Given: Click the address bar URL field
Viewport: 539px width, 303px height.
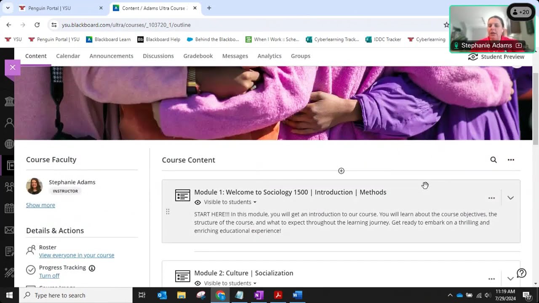Looking at the screenshot, I should (248, 25).
